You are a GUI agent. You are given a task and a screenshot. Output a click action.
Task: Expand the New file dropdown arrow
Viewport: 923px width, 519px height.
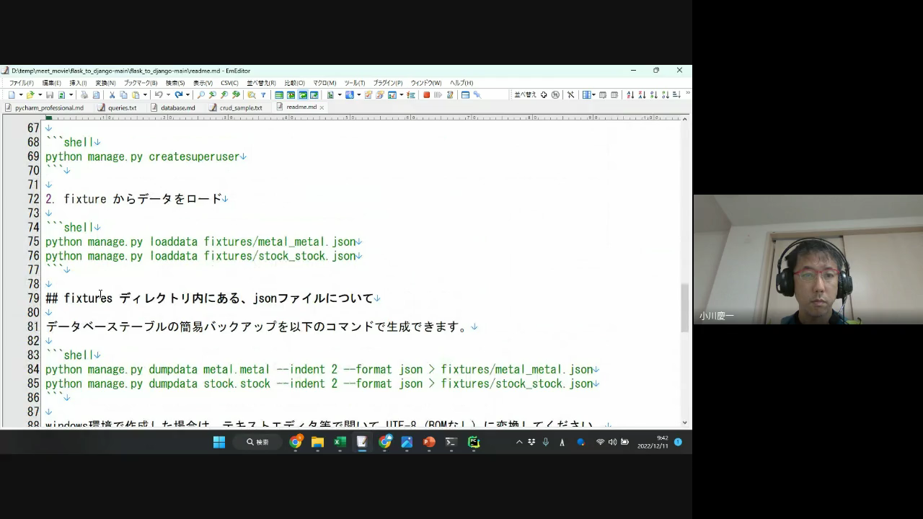(20, 95)
